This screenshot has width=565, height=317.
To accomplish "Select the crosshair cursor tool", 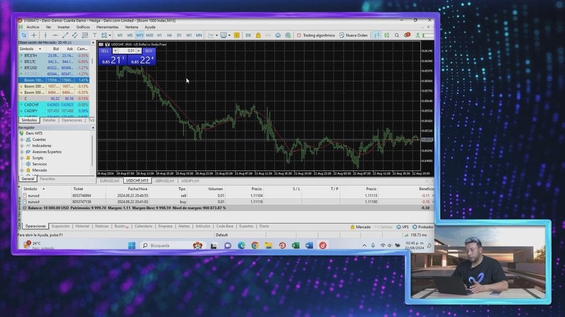I will tap(34, 35).
